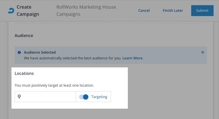The width and height of the screenshot is (219, 119).
Task: Open the Learn More link
Action: (x=133, y=58)
